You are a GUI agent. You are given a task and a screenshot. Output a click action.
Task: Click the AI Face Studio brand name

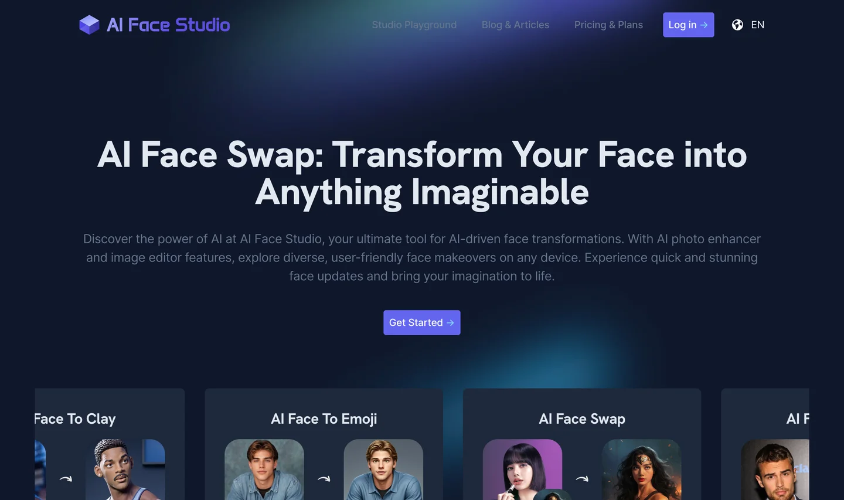168,25
